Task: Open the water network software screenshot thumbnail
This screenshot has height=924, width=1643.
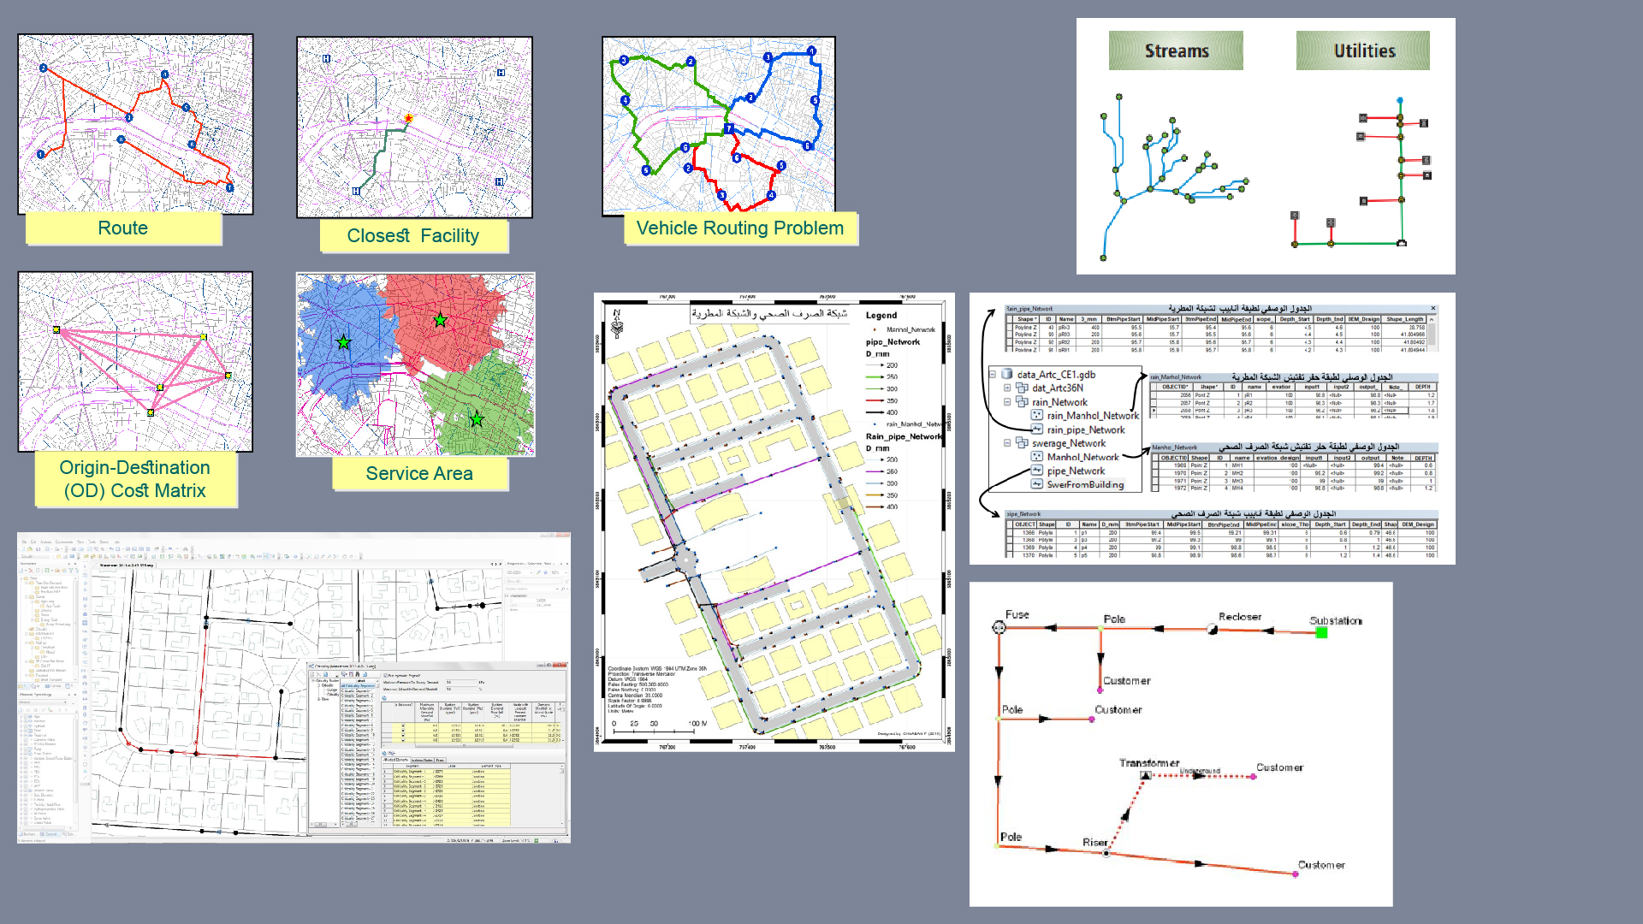Action: 294,688
